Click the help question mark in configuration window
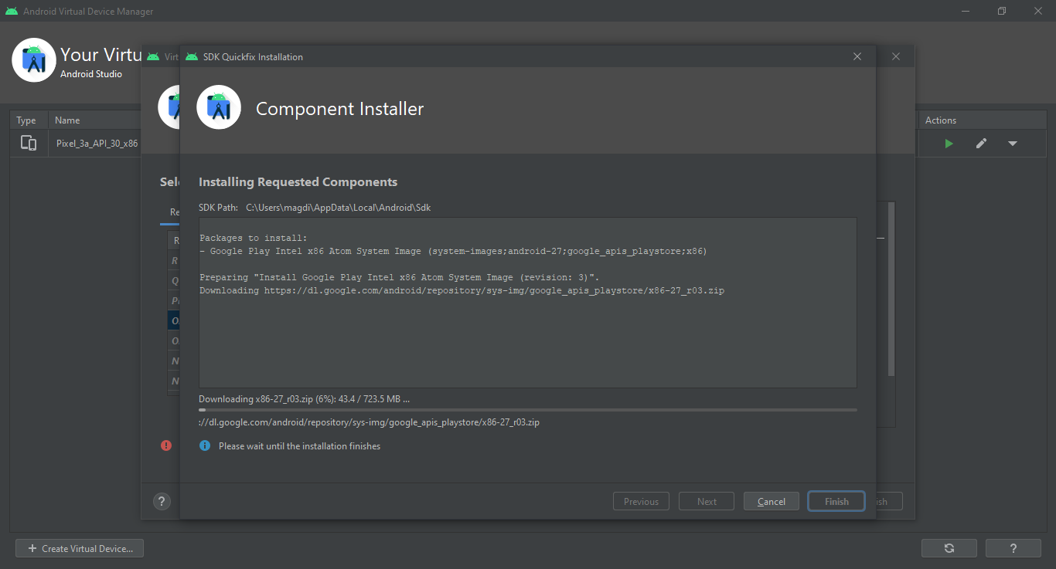1056x569 pixels. pyautogui.click(x=162, y=501)
